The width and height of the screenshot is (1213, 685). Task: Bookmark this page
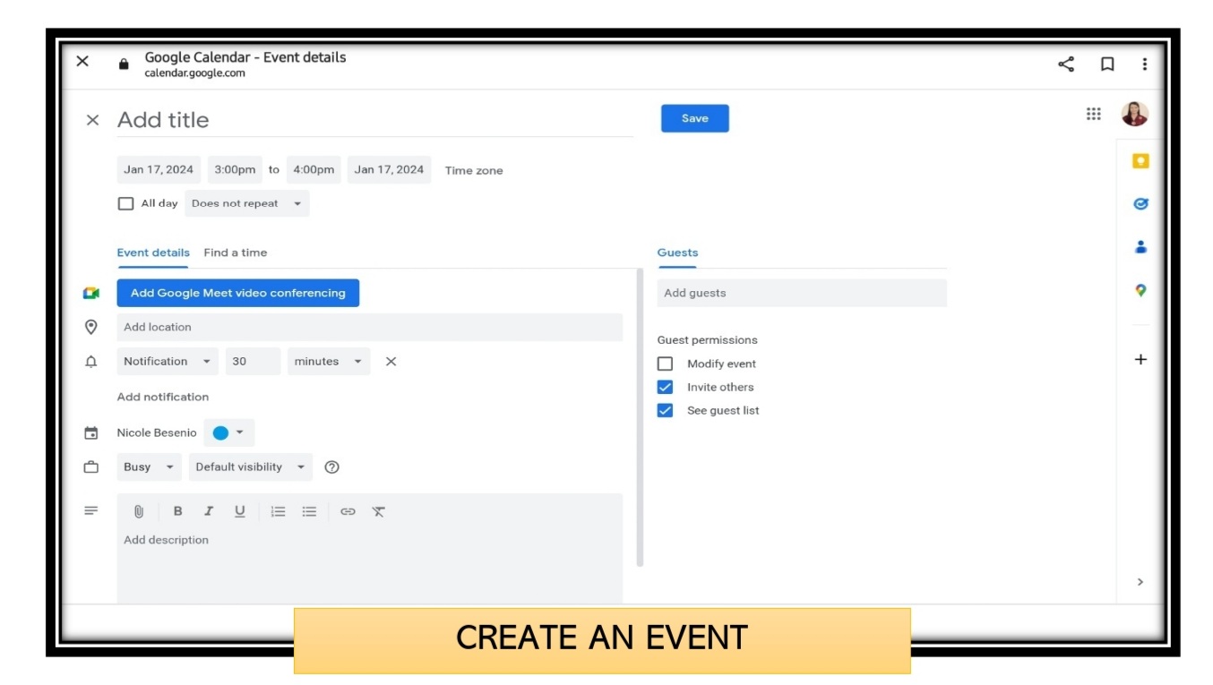pyautogui.click(x=1107, y=64)
